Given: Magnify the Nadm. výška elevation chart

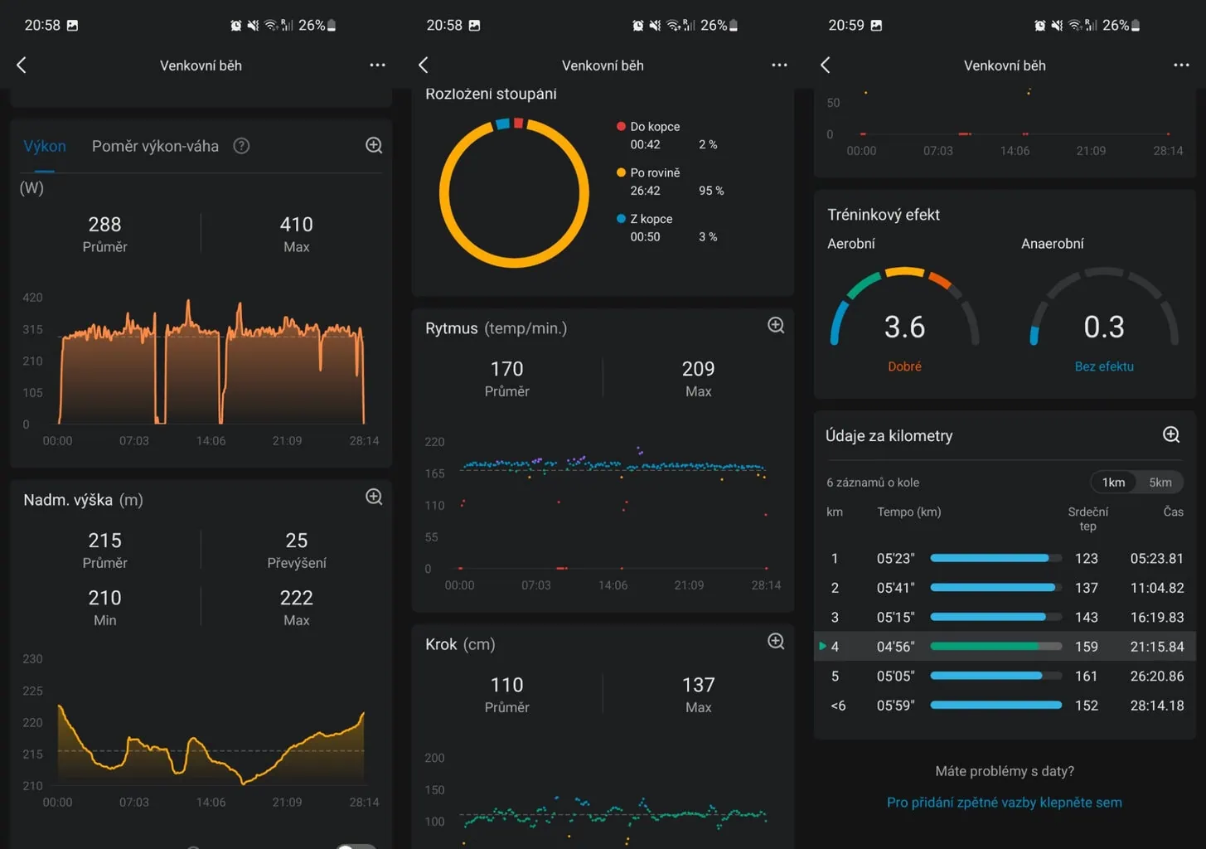Looking at the screenshot, I should pos(374,497).
